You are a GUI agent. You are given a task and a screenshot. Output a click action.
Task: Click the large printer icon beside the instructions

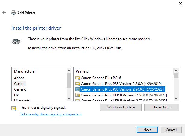[x=16, y=41]
